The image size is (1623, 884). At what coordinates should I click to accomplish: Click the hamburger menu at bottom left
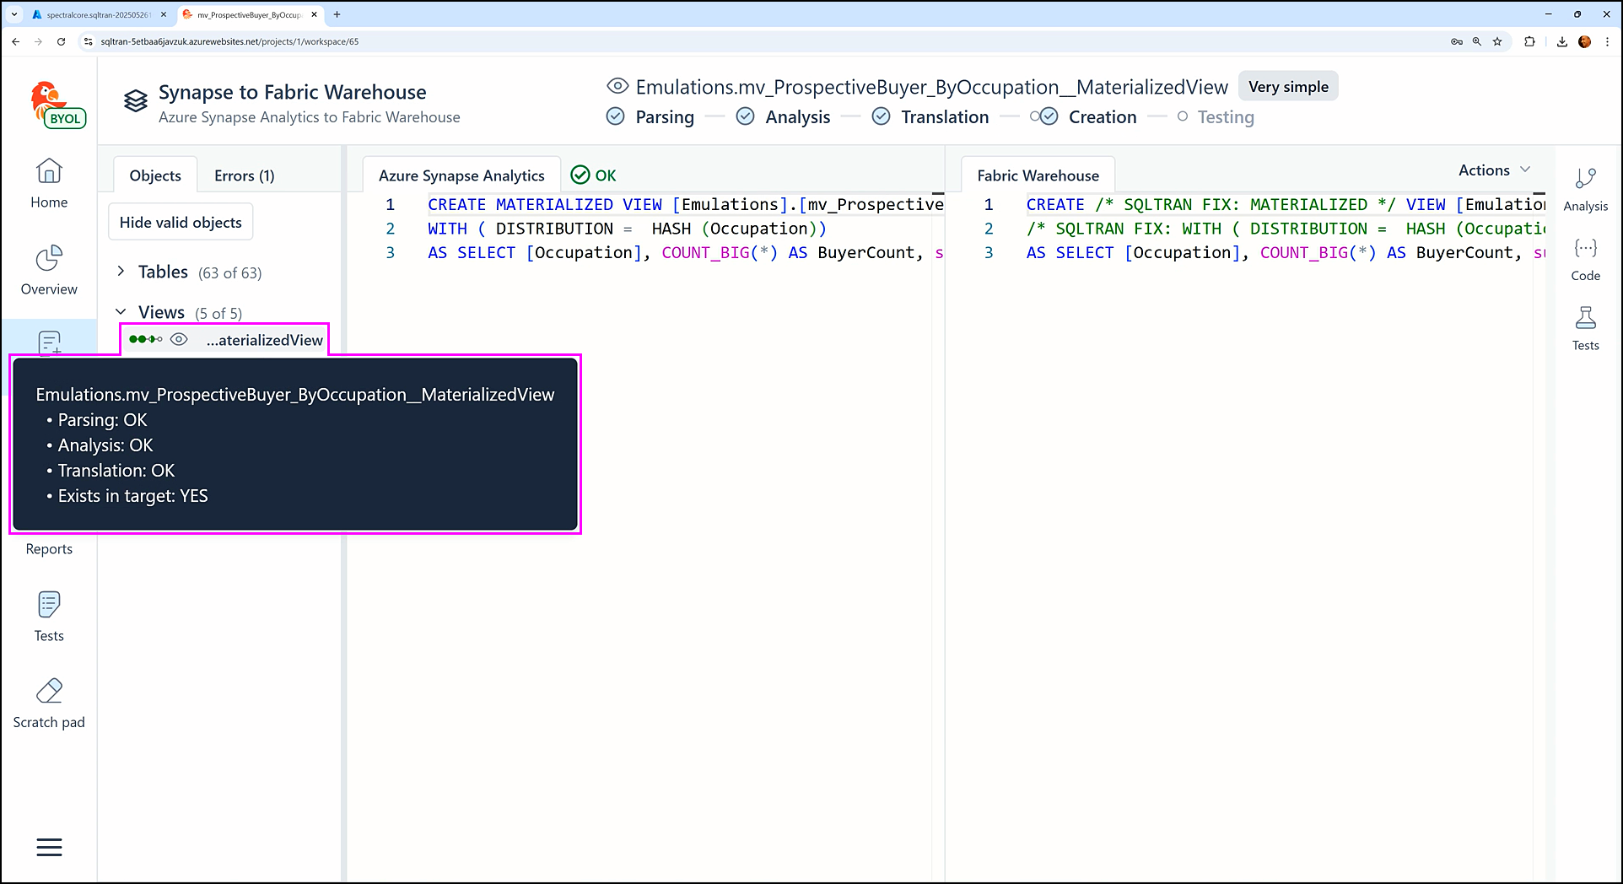pos(49,847)
